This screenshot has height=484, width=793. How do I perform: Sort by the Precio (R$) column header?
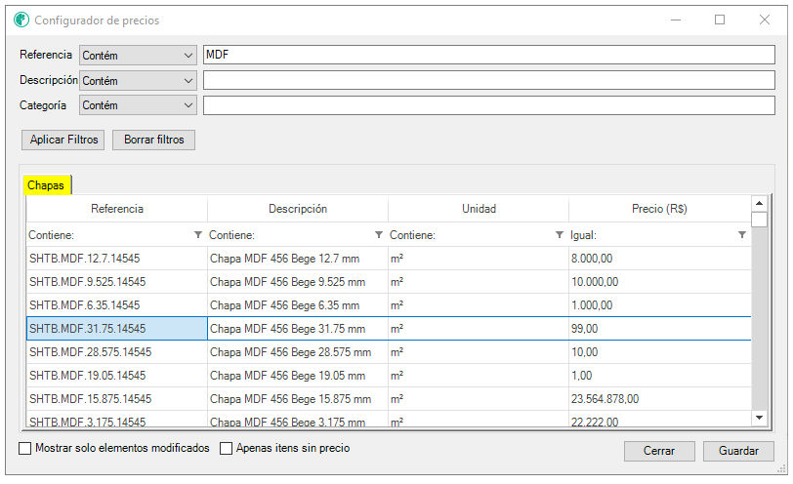[x=659, y=209]
